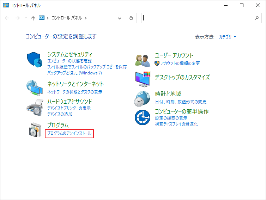Maximize the Control Panel window
266x200 pixels.
pos(242,5)
